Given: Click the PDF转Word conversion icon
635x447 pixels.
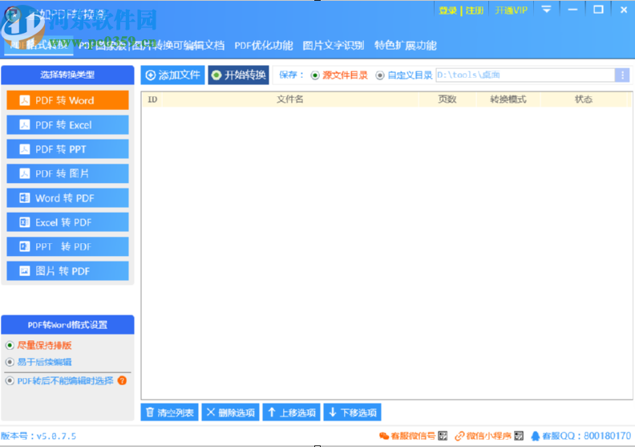Looking at the screenshot, I should (x=24, y=100).
